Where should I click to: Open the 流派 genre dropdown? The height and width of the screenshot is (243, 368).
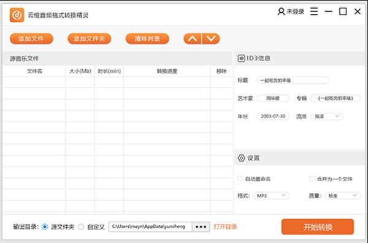coord(327,116)
